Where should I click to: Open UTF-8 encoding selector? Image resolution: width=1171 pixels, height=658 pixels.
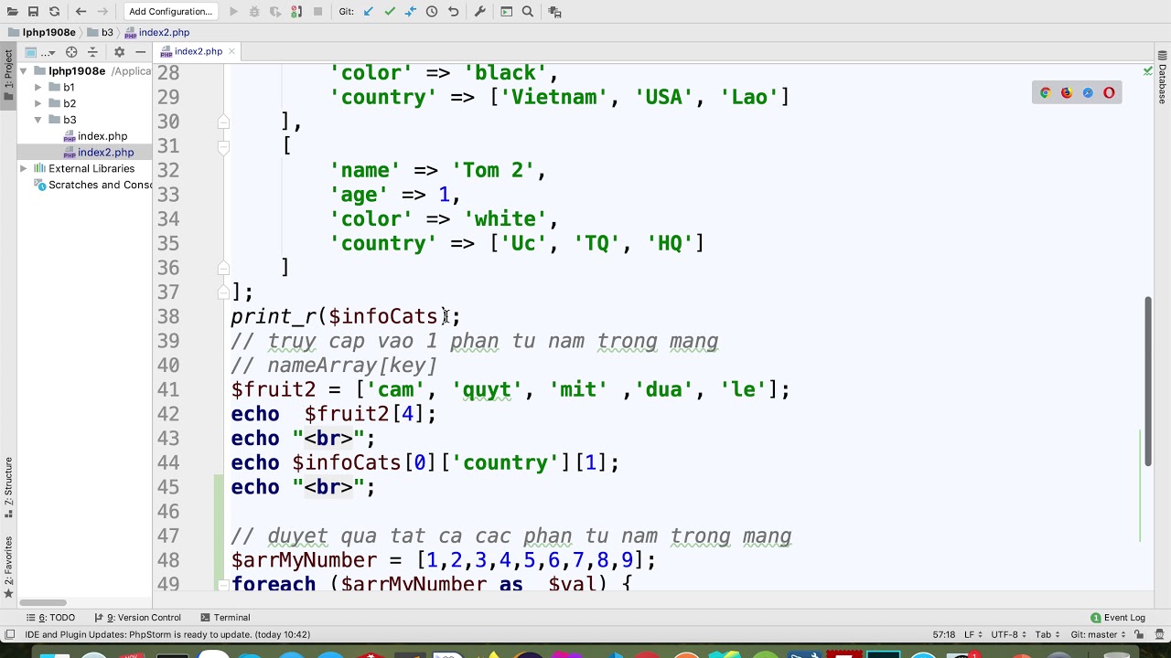[x=1008, y=634]
